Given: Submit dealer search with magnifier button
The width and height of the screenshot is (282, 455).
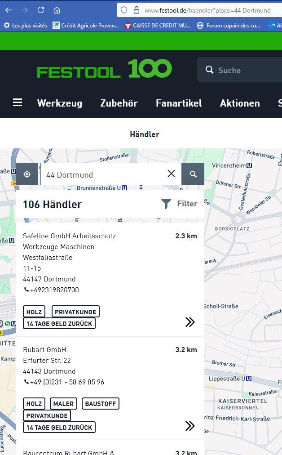Looking at the screenshot, I should 193,174.
